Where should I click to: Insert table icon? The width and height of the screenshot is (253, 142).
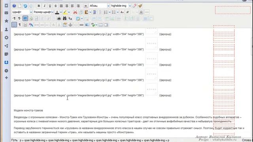pyautogui.click(x=78, y=19)
